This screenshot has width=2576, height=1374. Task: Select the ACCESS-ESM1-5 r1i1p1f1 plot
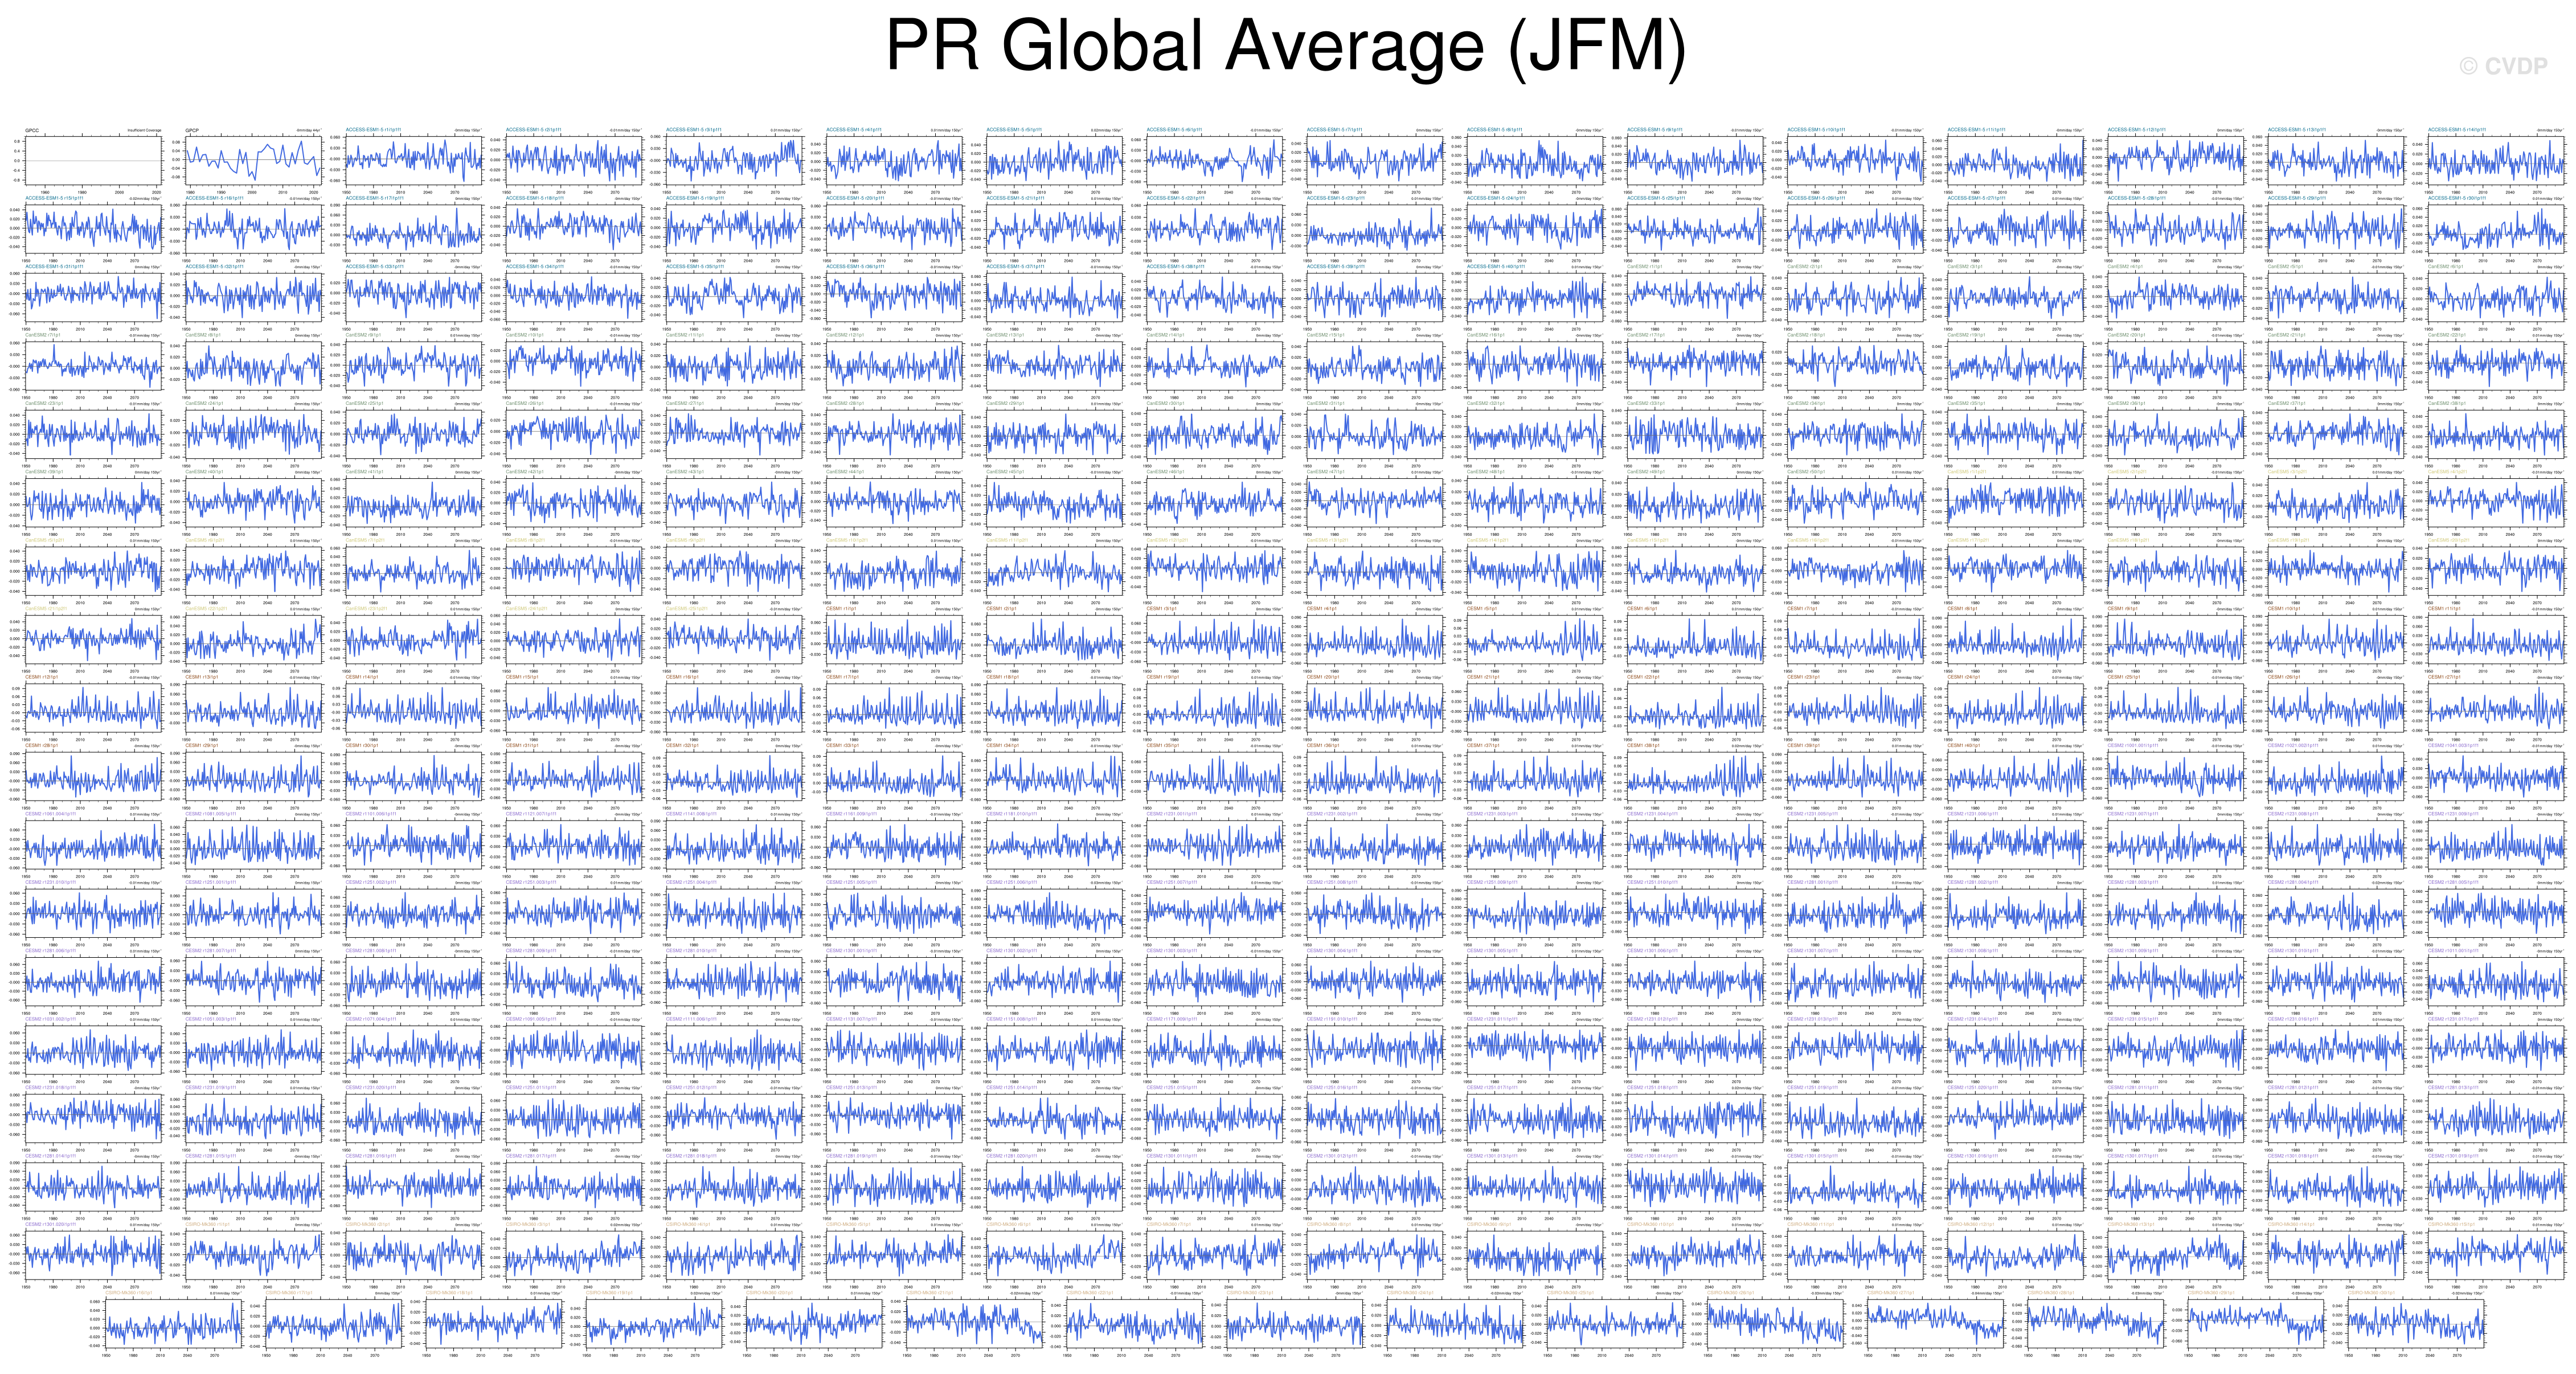[x=413, y=160]
